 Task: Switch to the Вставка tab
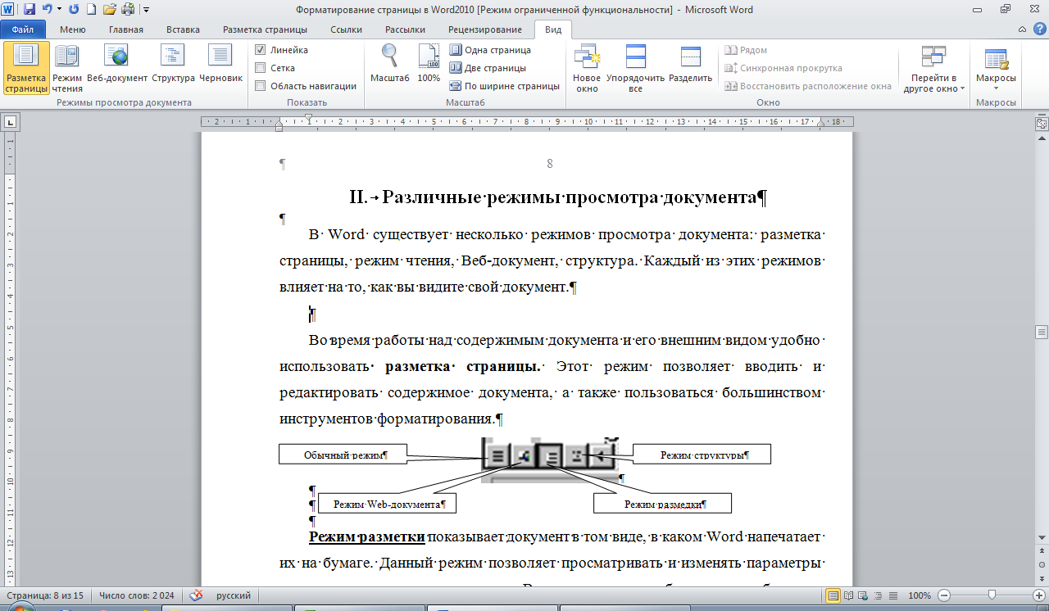tap(183, 29)
